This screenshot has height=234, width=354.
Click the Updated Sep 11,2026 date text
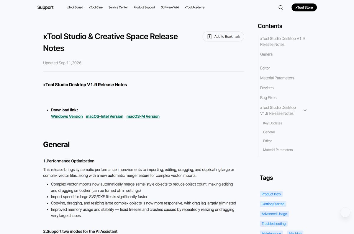point(62,63)
